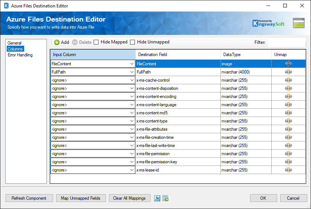Unmap the FullPath field
Screen dimensions: 311x209
tap(288, 72)
